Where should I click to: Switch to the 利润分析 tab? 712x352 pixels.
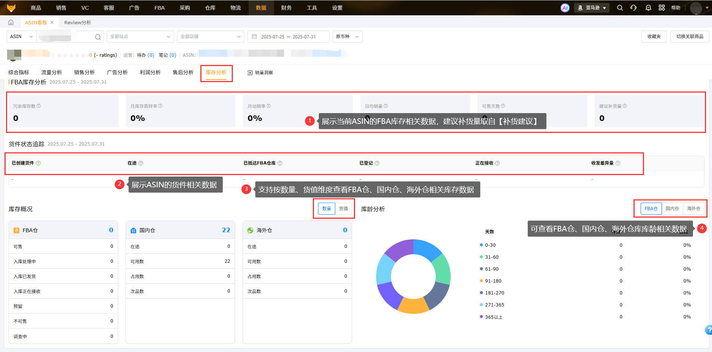point(150,72)
